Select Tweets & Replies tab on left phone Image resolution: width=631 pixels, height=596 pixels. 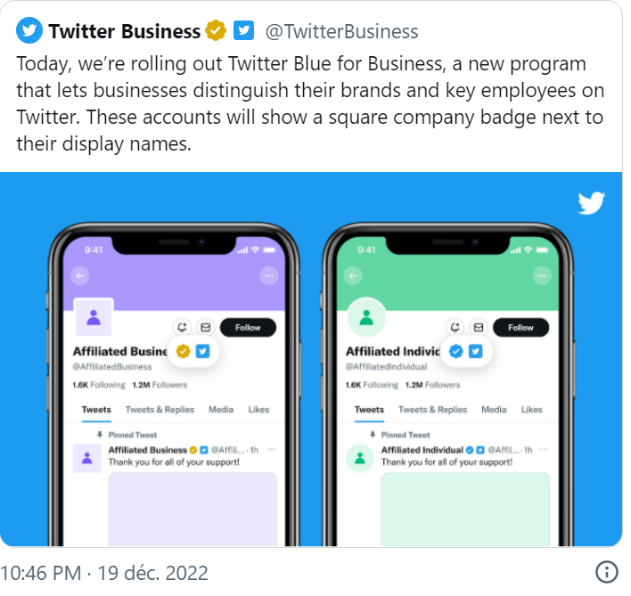point(160,410)
